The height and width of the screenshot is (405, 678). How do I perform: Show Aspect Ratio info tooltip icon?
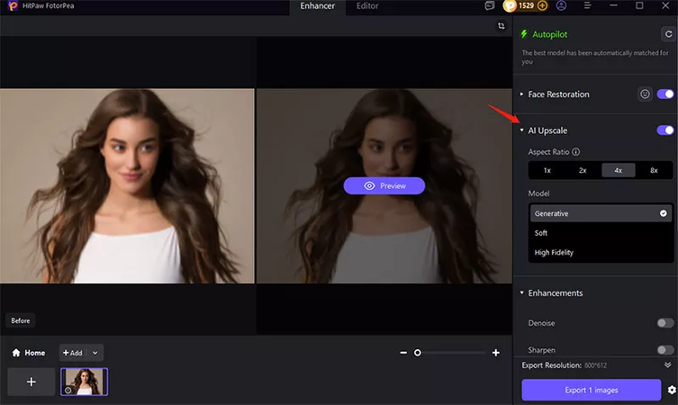pyautogui.click(x=576, y=152)
